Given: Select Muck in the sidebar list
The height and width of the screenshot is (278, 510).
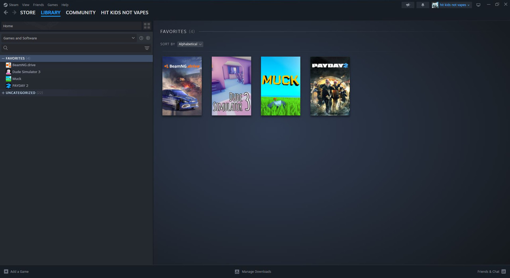Looking at the screenshot, I should tap(17, 79).
